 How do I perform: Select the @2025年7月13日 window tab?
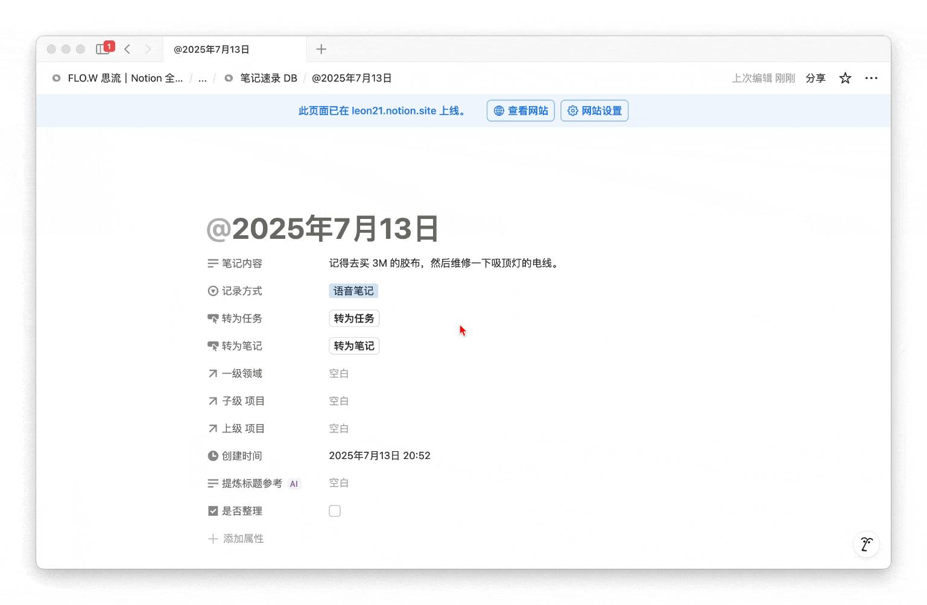[235, 49]
